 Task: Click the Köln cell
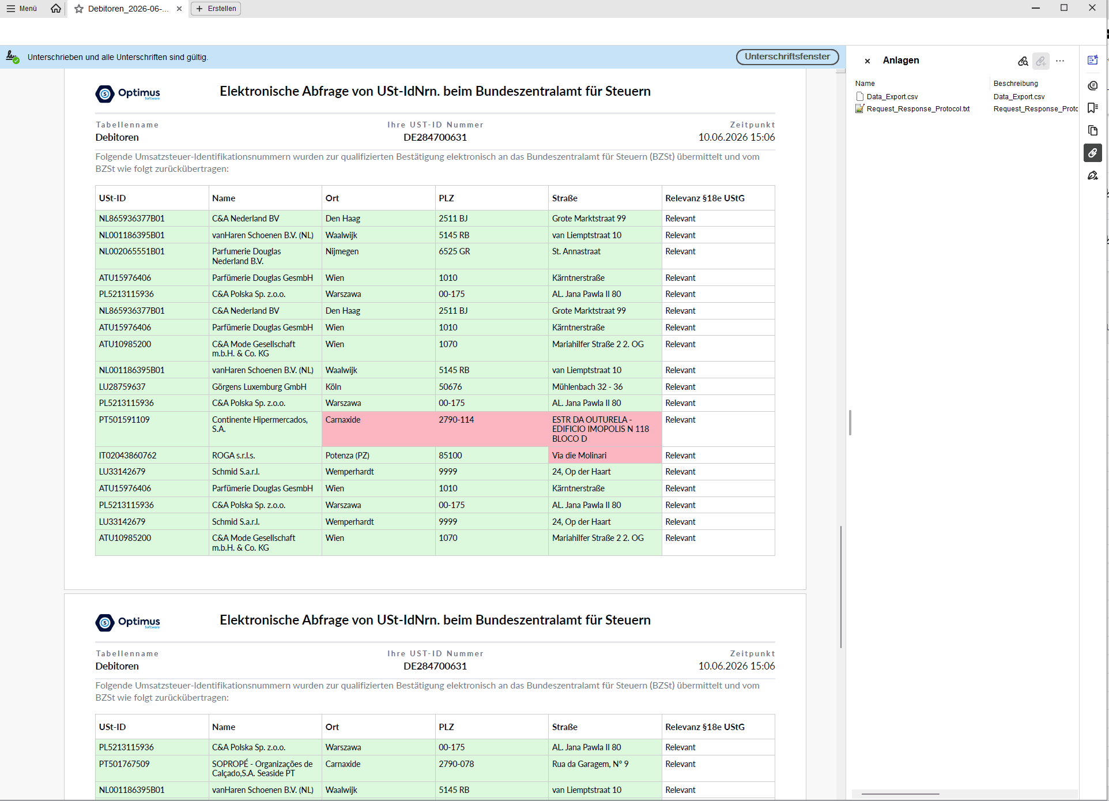378,387
